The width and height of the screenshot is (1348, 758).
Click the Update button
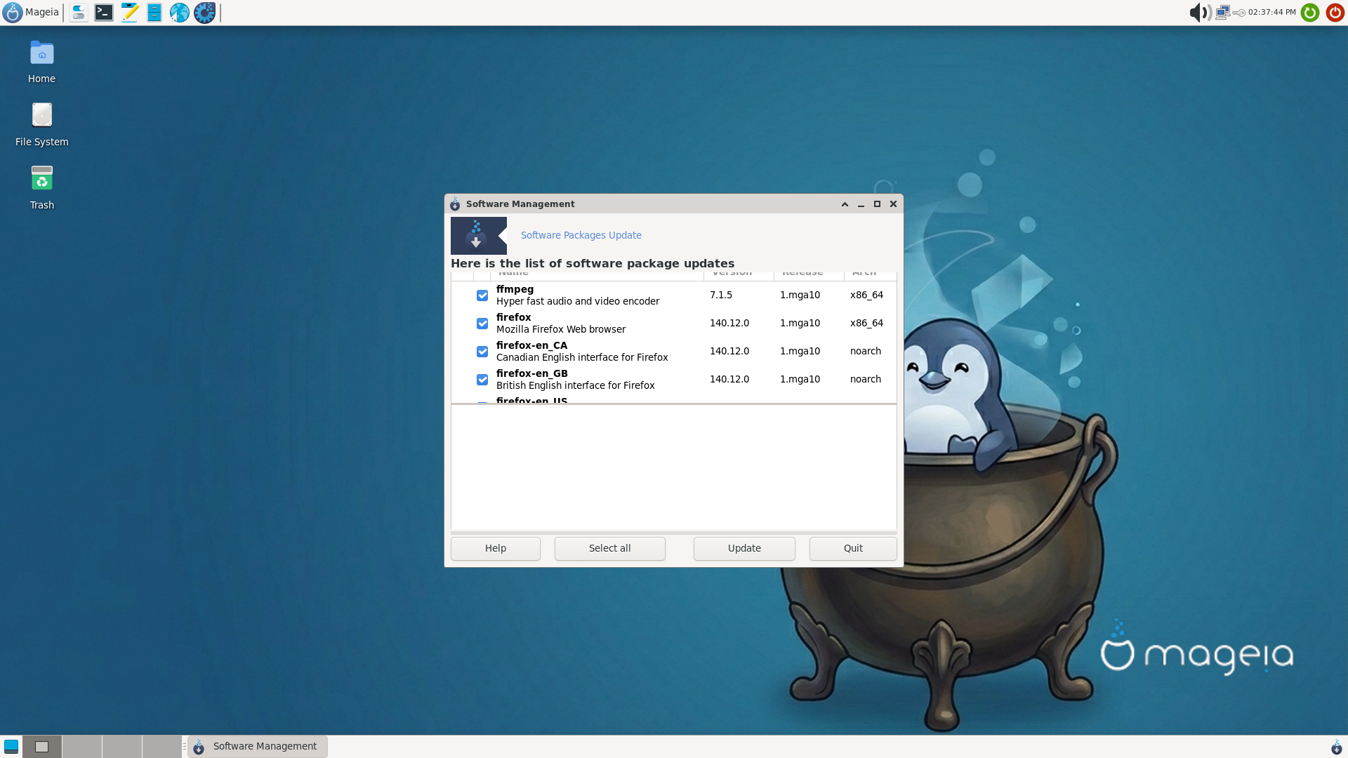click(744, 548)
